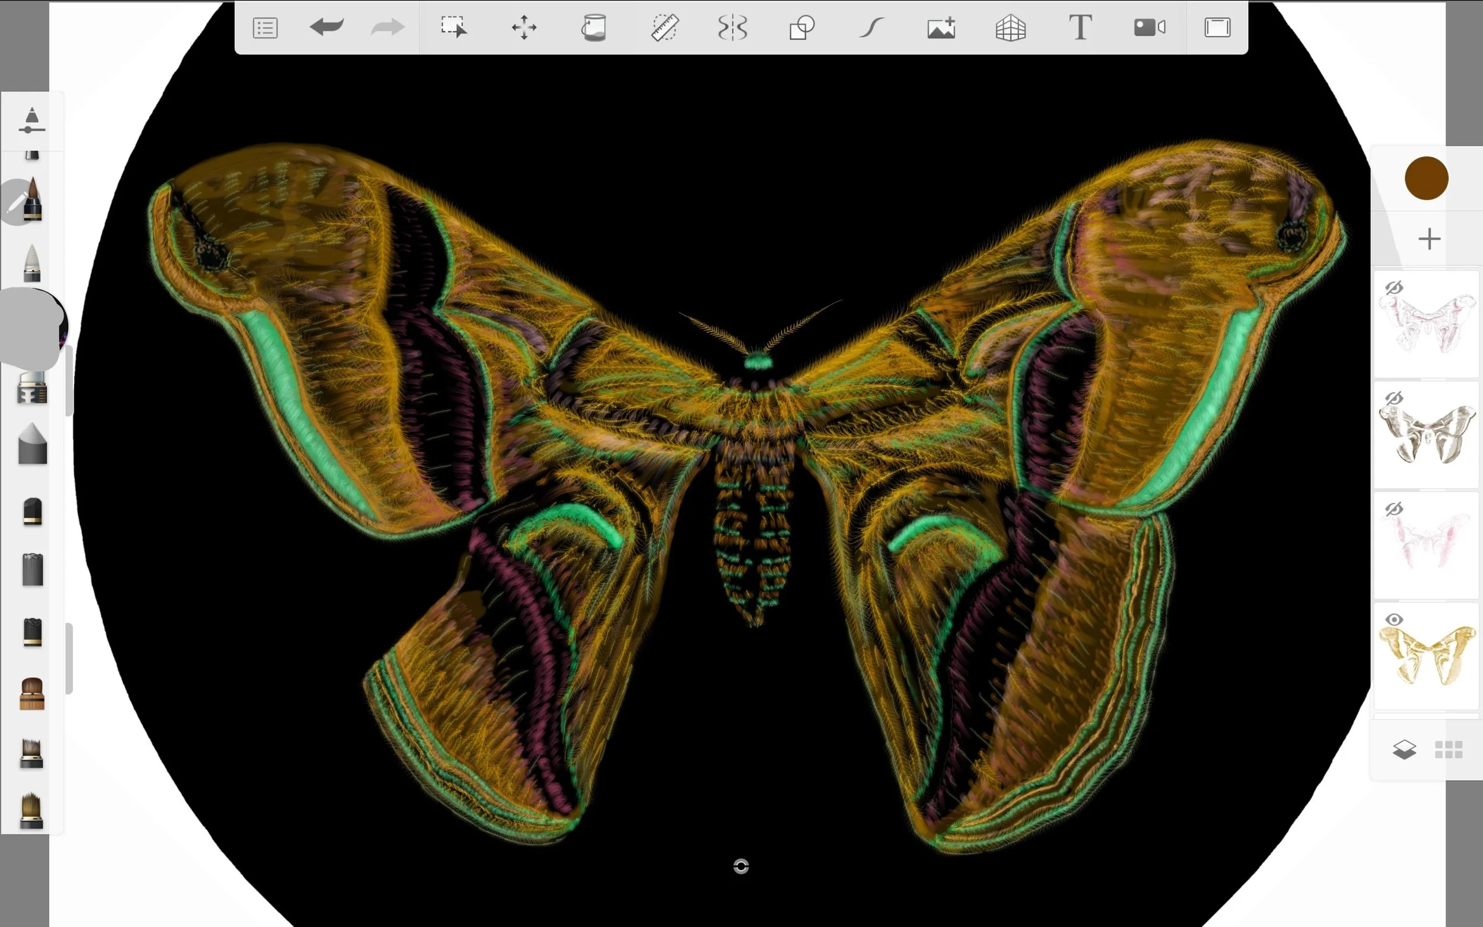Show the hidden pink sketch layer
The height and width of the screenshot is (927, 1483).
pos(1393,288)
